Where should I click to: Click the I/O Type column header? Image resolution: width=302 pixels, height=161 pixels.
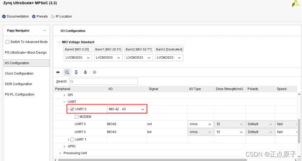coord(201,89)
